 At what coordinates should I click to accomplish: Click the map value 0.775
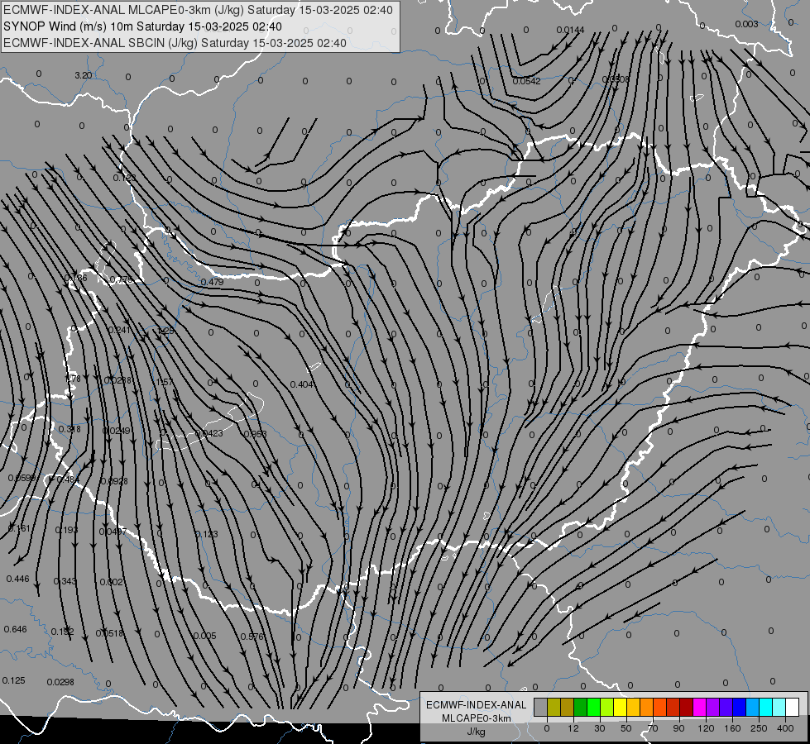pos(122,279)
